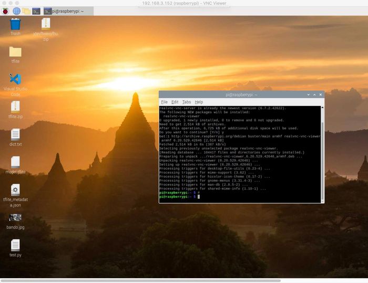Viewport: 368px width, 283px height.
Task: Select the dict.txt file icon
Action: (15, 134)
